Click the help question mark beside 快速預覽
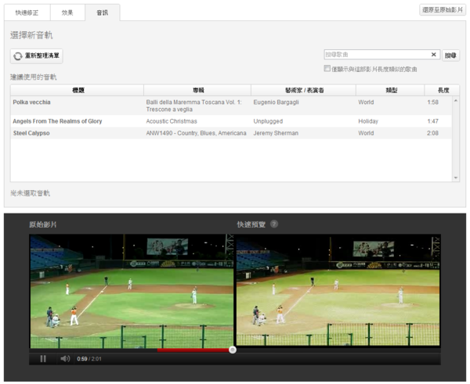 274,224
